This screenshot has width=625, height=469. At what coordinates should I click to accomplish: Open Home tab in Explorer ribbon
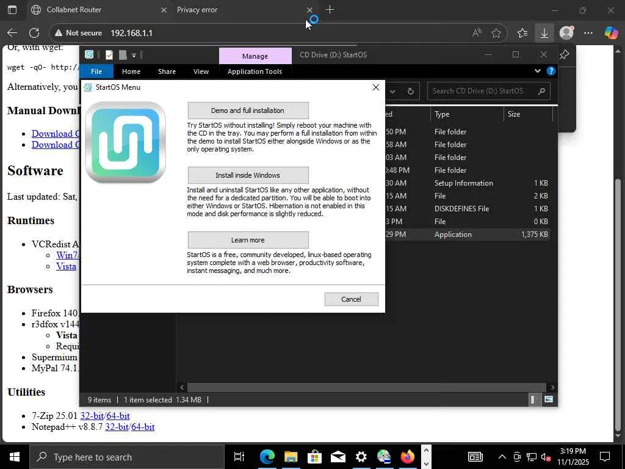coord(131,71)
